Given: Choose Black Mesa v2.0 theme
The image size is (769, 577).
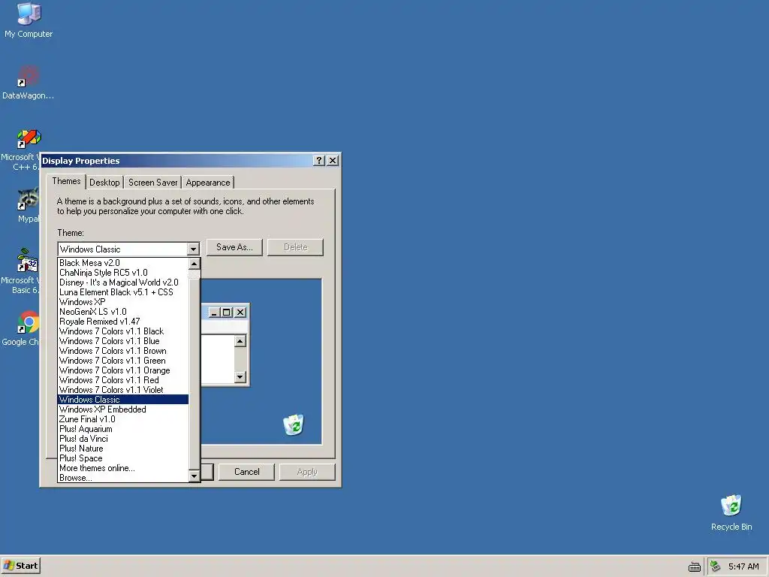Looking at the screenshot, I should pos(123,263).
